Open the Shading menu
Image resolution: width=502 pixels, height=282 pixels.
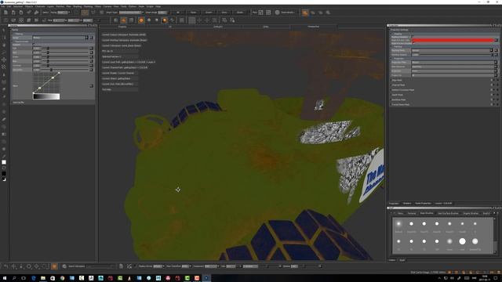point(77,6)
